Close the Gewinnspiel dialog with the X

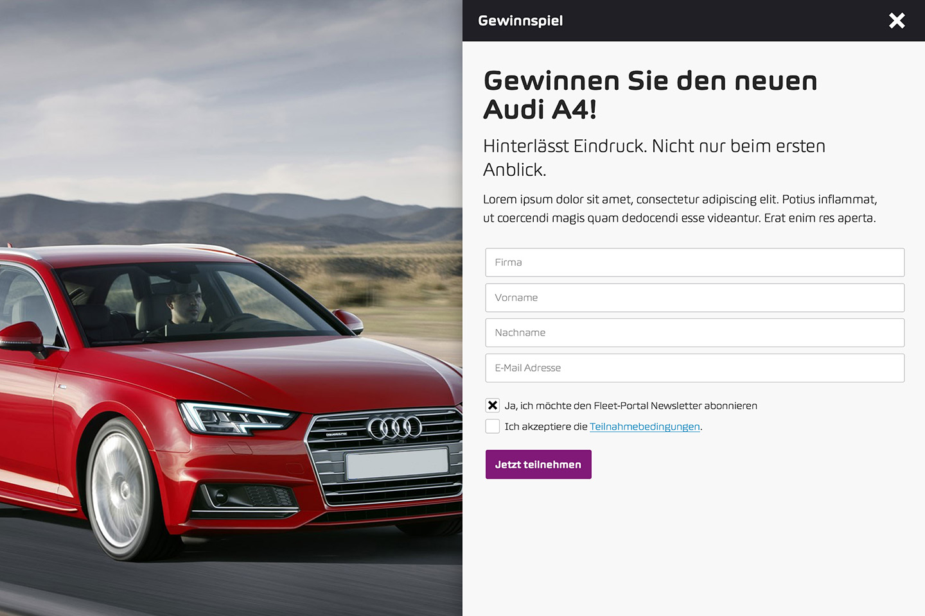coord(897,21)
